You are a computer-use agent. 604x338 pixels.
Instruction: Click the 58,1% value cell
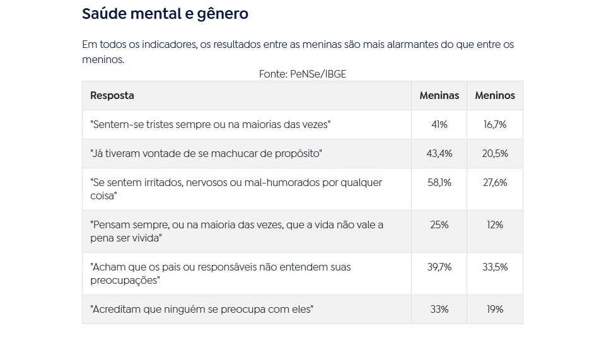tap(439, 182)
